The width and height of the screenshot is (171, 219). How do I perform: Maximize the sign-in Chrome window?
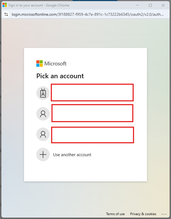[x=150, y=5]
